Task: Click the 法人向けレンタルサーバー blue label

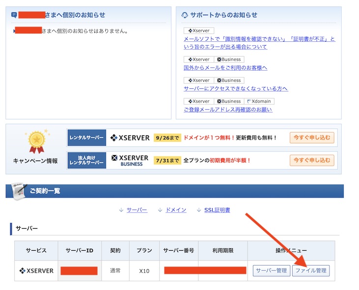Action: (87, 160)
